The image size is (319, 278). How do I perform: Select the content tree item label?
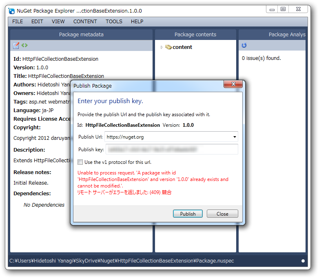pos(182,47)
